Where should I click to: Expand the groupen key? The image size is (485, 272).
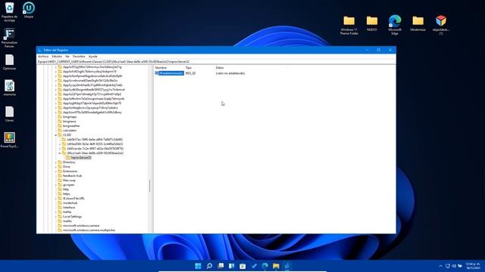pyautogui.click(x=56, y=185)
